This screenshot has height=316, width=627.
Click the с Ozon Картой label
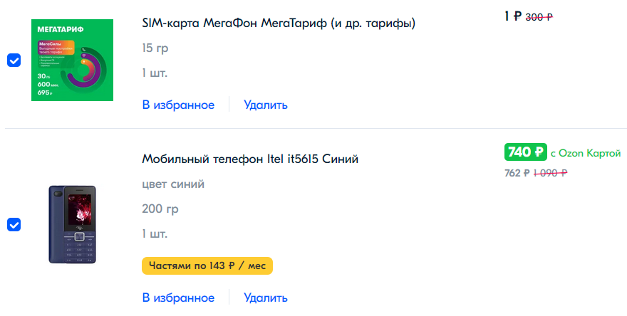586,153
